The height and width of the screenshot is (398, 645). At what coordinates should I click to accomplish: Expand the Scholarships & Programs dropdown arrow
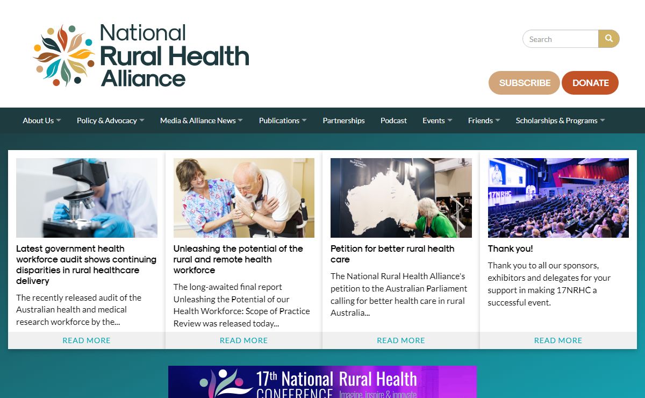(603, 120)
